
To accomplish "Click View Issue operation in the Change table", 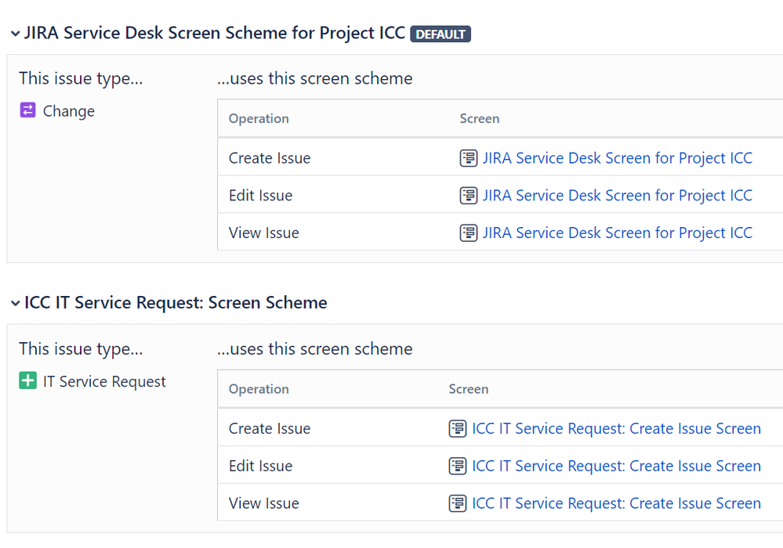I will (x=263, y=233).
